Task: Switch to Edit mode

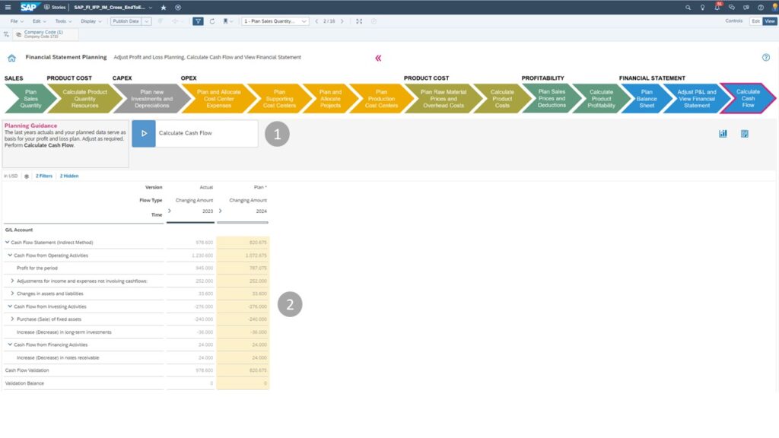Action: point(755,21)
